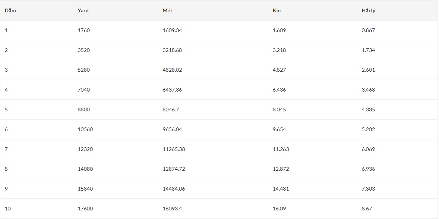Click the Hải lý column header
Image resolution: width=439 pixels, height=219 pixels.
[368, 10]
